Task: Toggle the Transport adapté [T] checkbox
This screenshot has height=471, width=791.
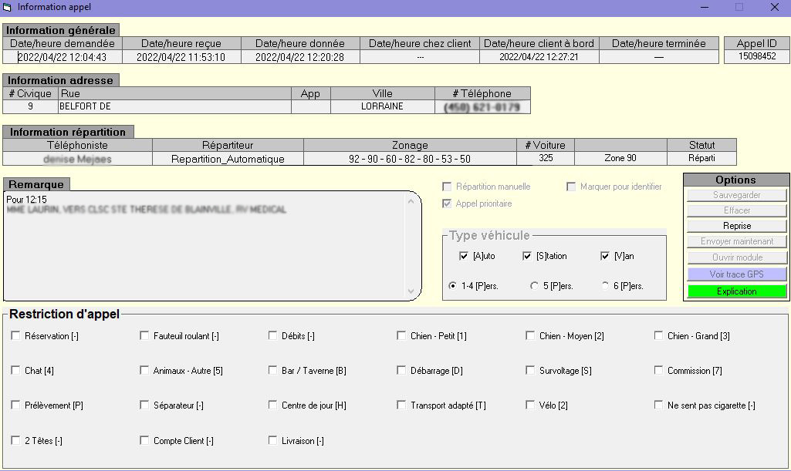Action: [401, 405]
